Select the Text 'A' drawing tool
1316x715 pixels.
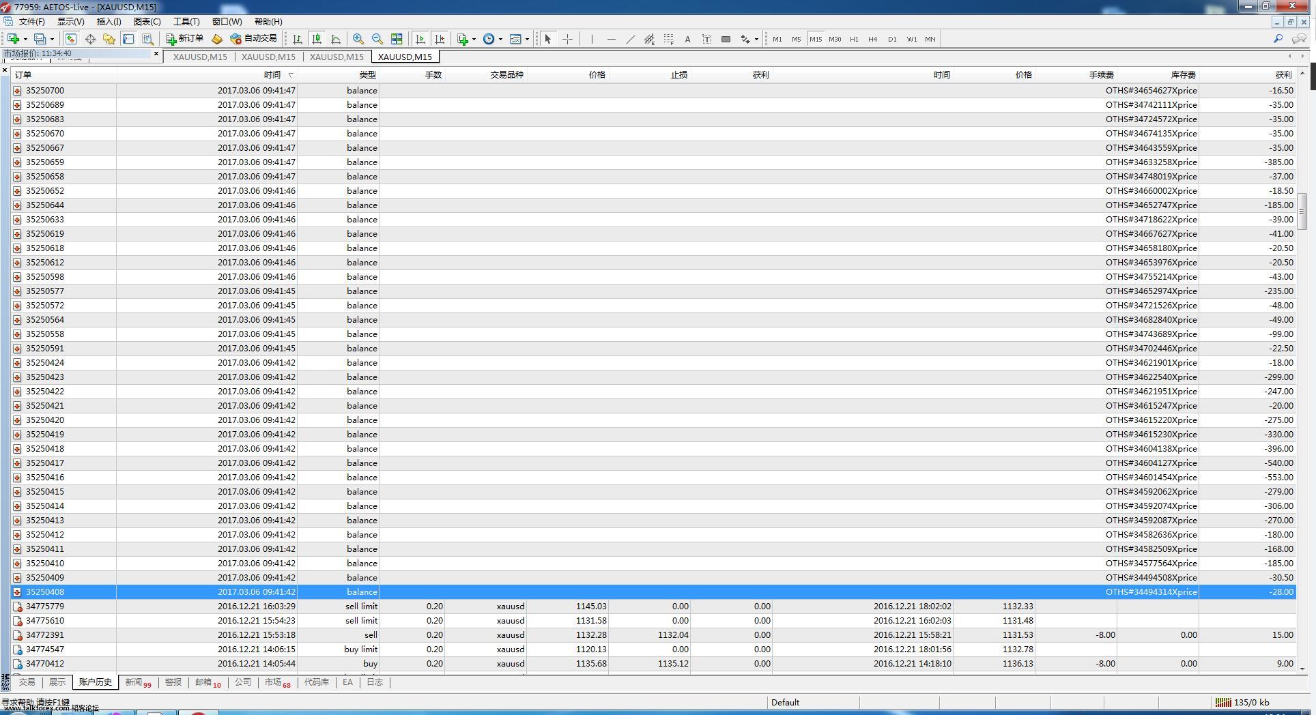[687, 39]
